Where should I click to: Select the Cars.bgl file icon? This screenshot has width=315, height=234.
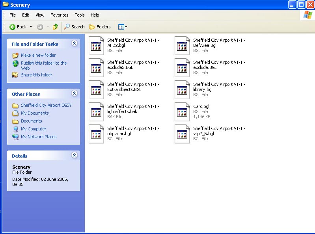(x=182, y=111)
